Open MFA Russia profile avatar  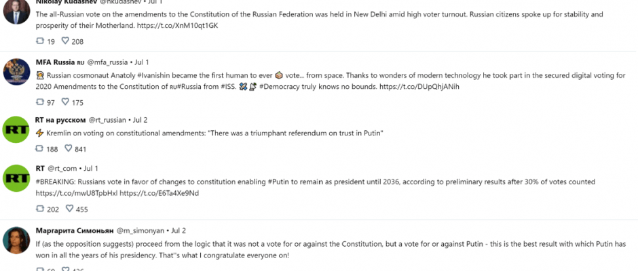(17, 72)
